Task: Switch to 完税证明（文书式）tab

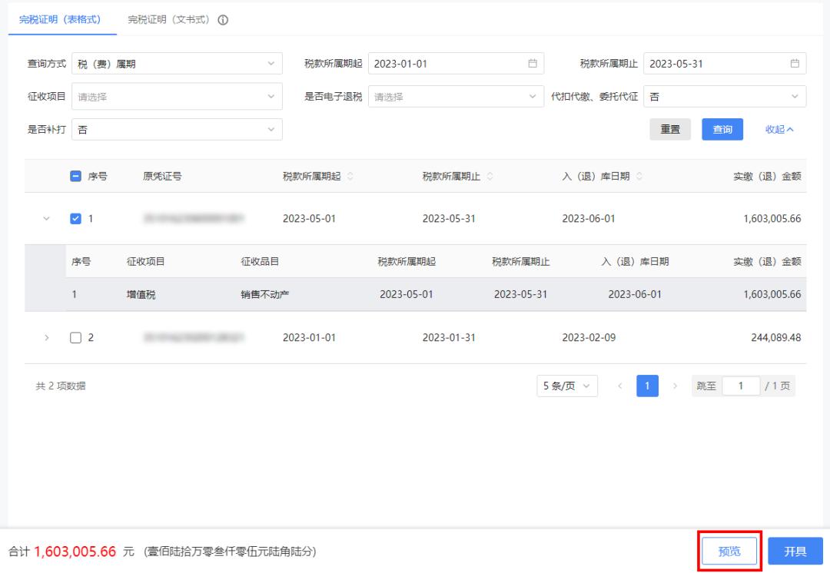Action: pyautogui.click(x=169, y=20)
